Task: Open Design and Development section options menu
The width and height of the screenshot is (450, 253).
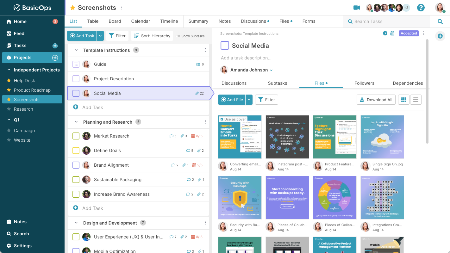Action: [206, 223]
